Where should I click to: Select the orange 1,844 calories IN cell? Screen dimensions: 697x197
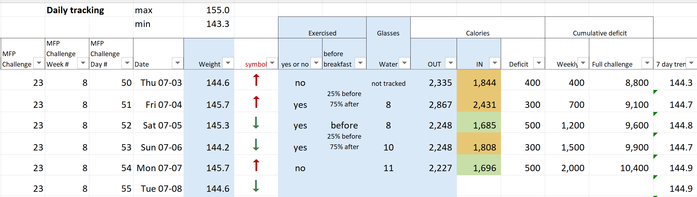pos(479,80)
